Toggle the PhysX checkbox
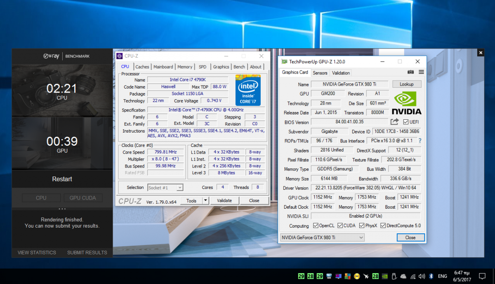 (x=362, y=226)
